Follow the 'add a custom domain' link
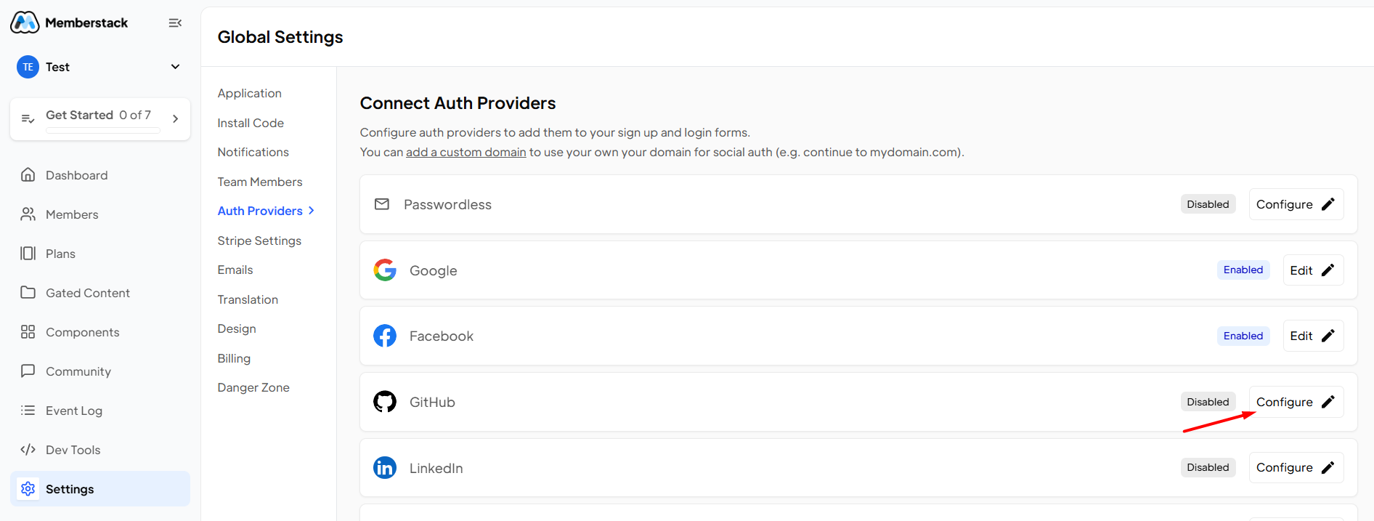Image resolution: width=1374 pixels, height=521 pixels. click(x=466, y=152)
